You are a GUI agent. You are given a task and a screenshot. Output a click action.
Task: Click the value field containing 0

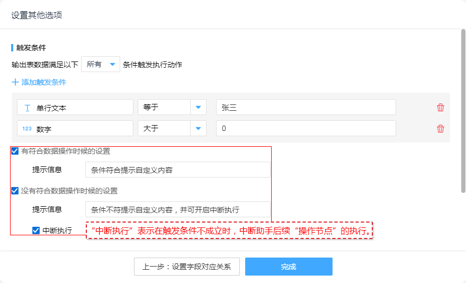(x=306, y=129)
